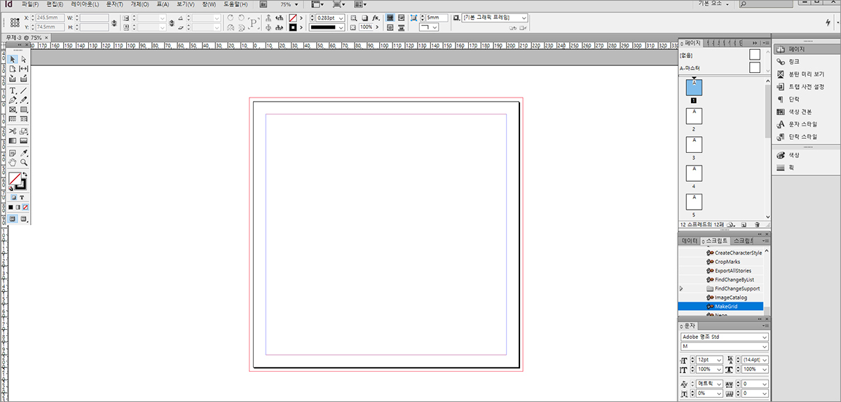The width and height of the screenshot is (841, 402).
Task: Select the Zoom magnifier tool
Action: tap(24, 161)
